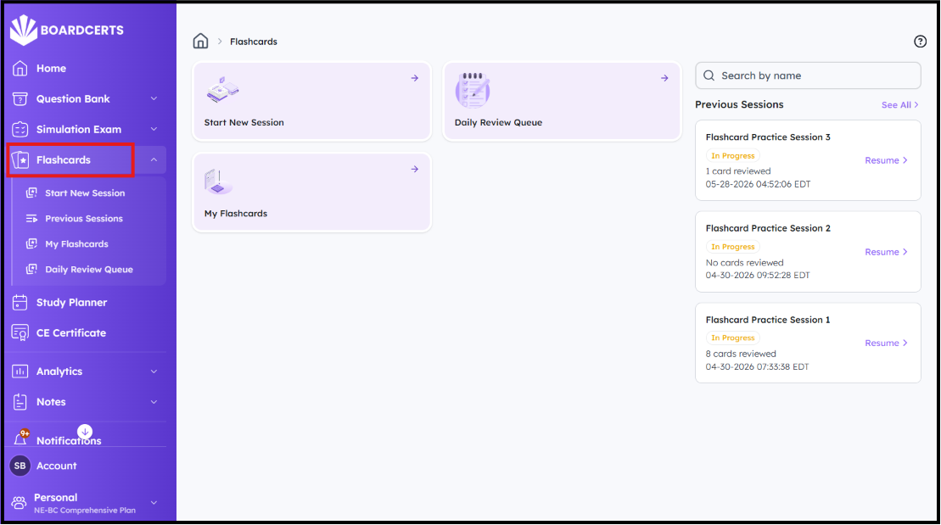This screenshot has height=525, width=941.
Task: Click the home breadcrumb icon
Action: click(x=200, y=41)
